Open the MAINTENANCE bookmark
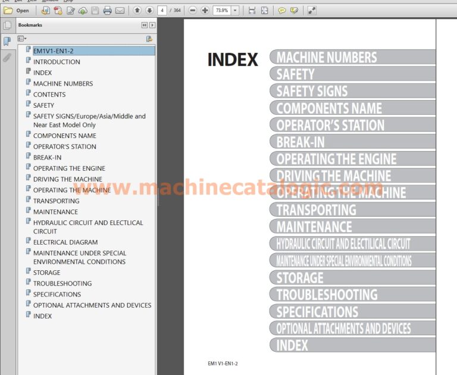The image size is (457, 375). pos(55,212)
